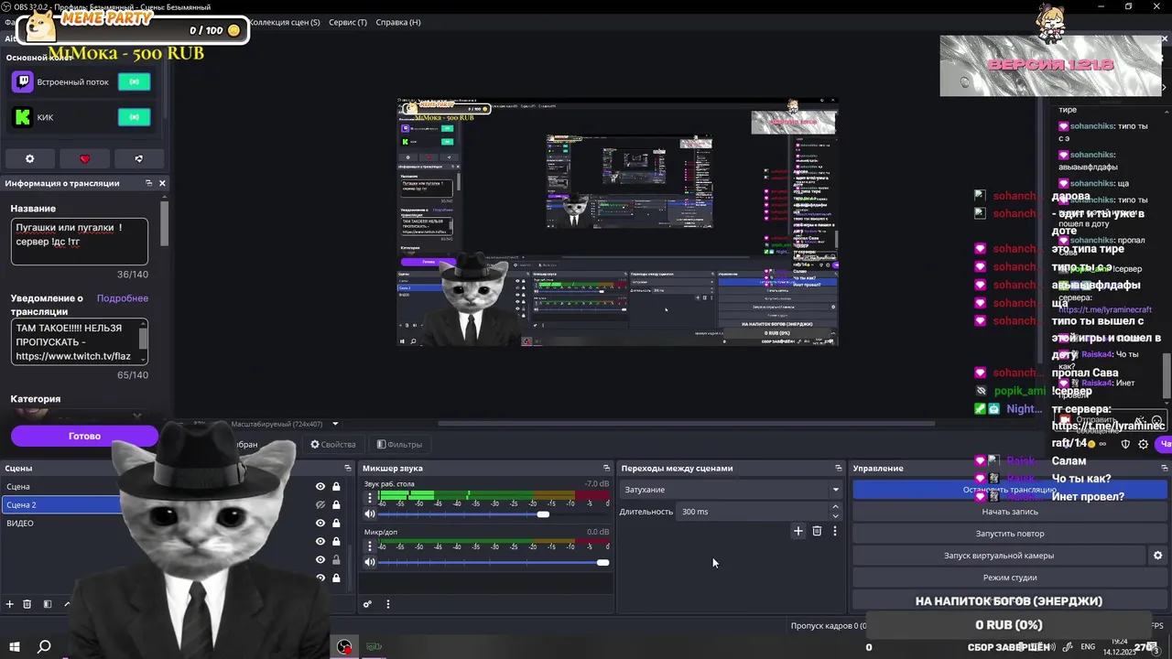
Task: Click the red heart button in Aitum dock
Action: [85, 158]
